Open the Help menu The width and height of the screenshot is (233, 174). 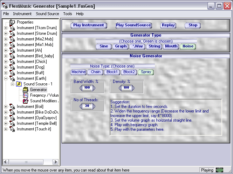pos(80,14)
